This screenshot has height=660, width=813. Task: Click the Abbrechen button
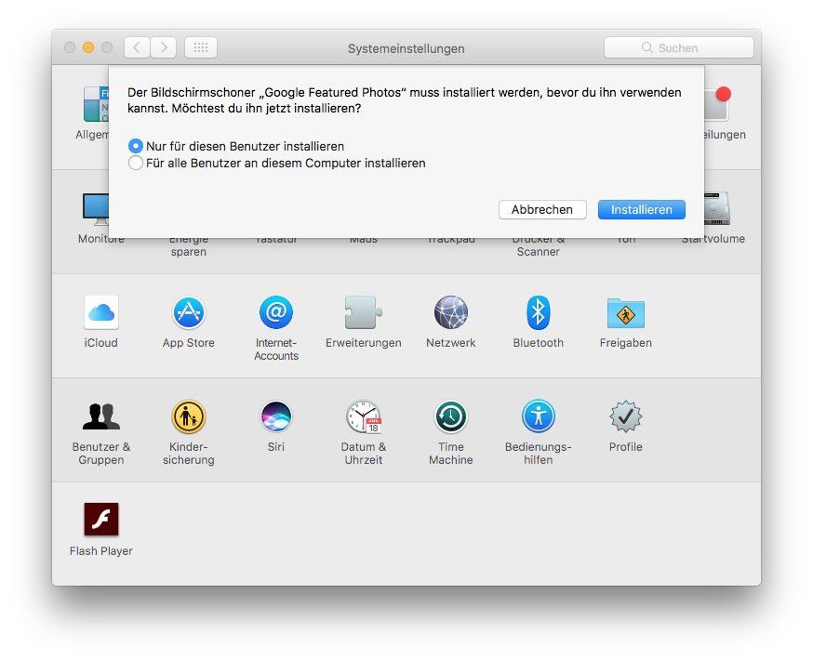tap(542, 209)
